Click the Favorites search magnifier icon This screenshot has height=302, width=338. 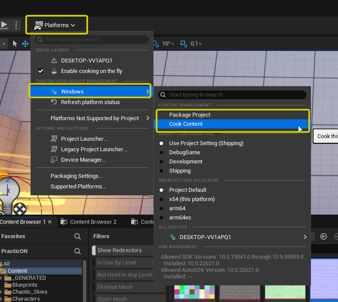[x=78, y=236]
